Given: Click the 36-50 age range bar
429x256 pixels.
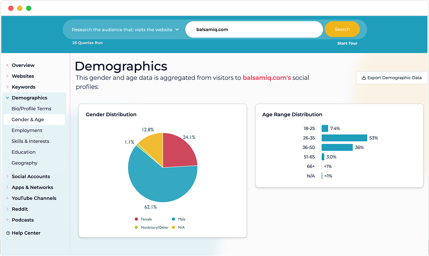Looking at the screenshot, I should (x=337, y=147).
